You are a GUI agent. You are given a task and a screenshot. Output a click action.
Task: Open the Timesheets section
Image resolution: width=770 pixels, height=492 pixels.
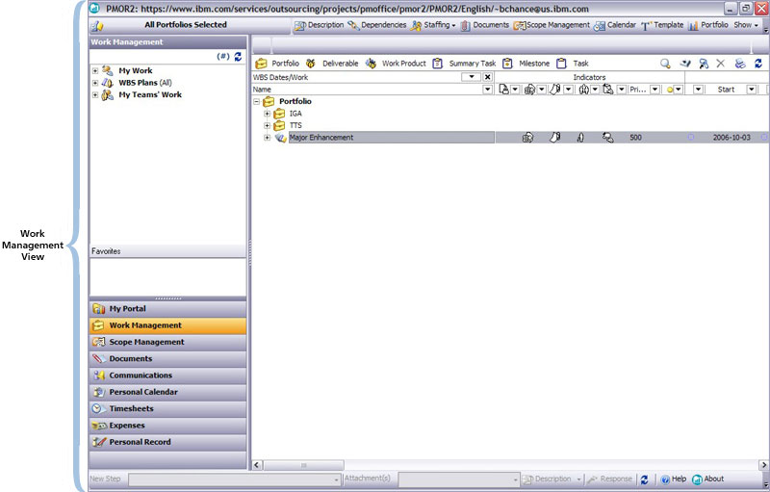167,409
